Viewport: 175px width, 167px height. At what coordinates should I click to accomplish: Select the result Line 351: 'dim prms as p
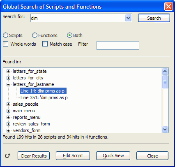click(44, 97)
